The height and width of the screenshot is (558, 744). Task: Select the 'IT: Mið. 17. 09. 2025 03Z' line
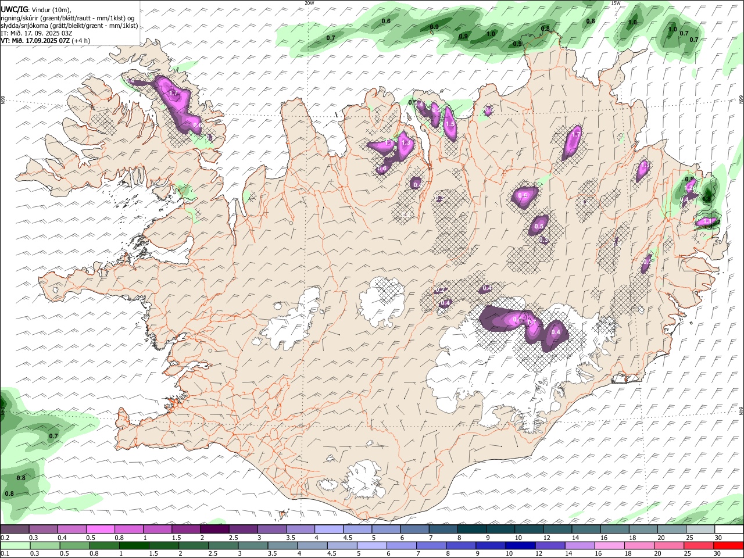click(37, 33)
